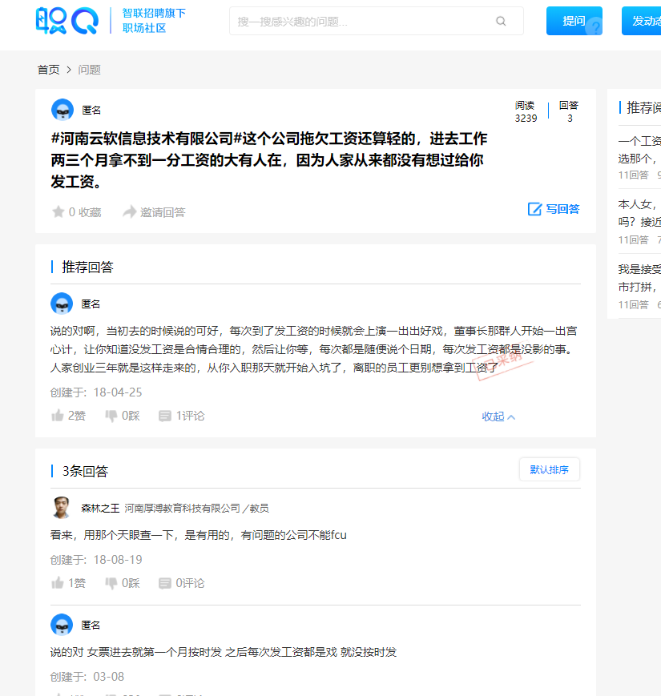Click the question author's anonymous avatar
661x696 pixels.
tap(62, 110)
